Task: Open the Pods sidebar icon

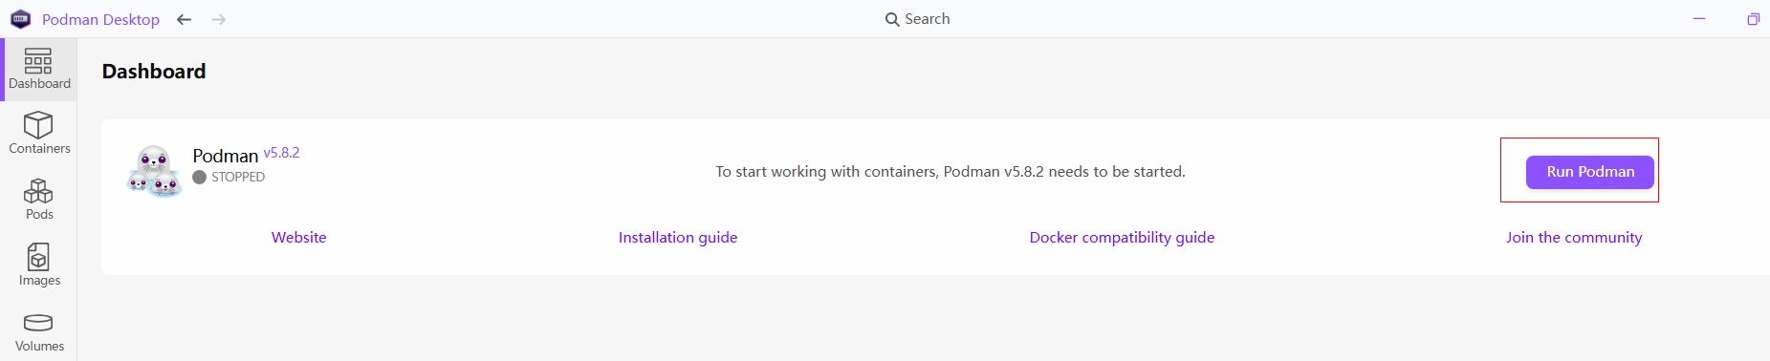Action: point(38,191)
